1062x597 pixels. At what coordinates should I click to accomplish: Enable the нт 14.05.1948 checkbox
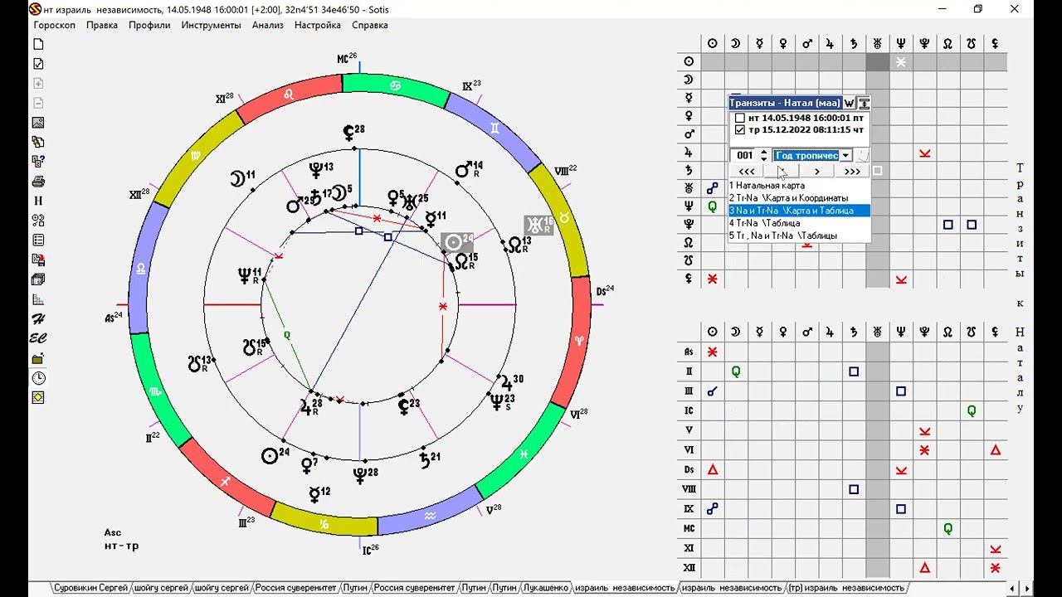point(740,119)
